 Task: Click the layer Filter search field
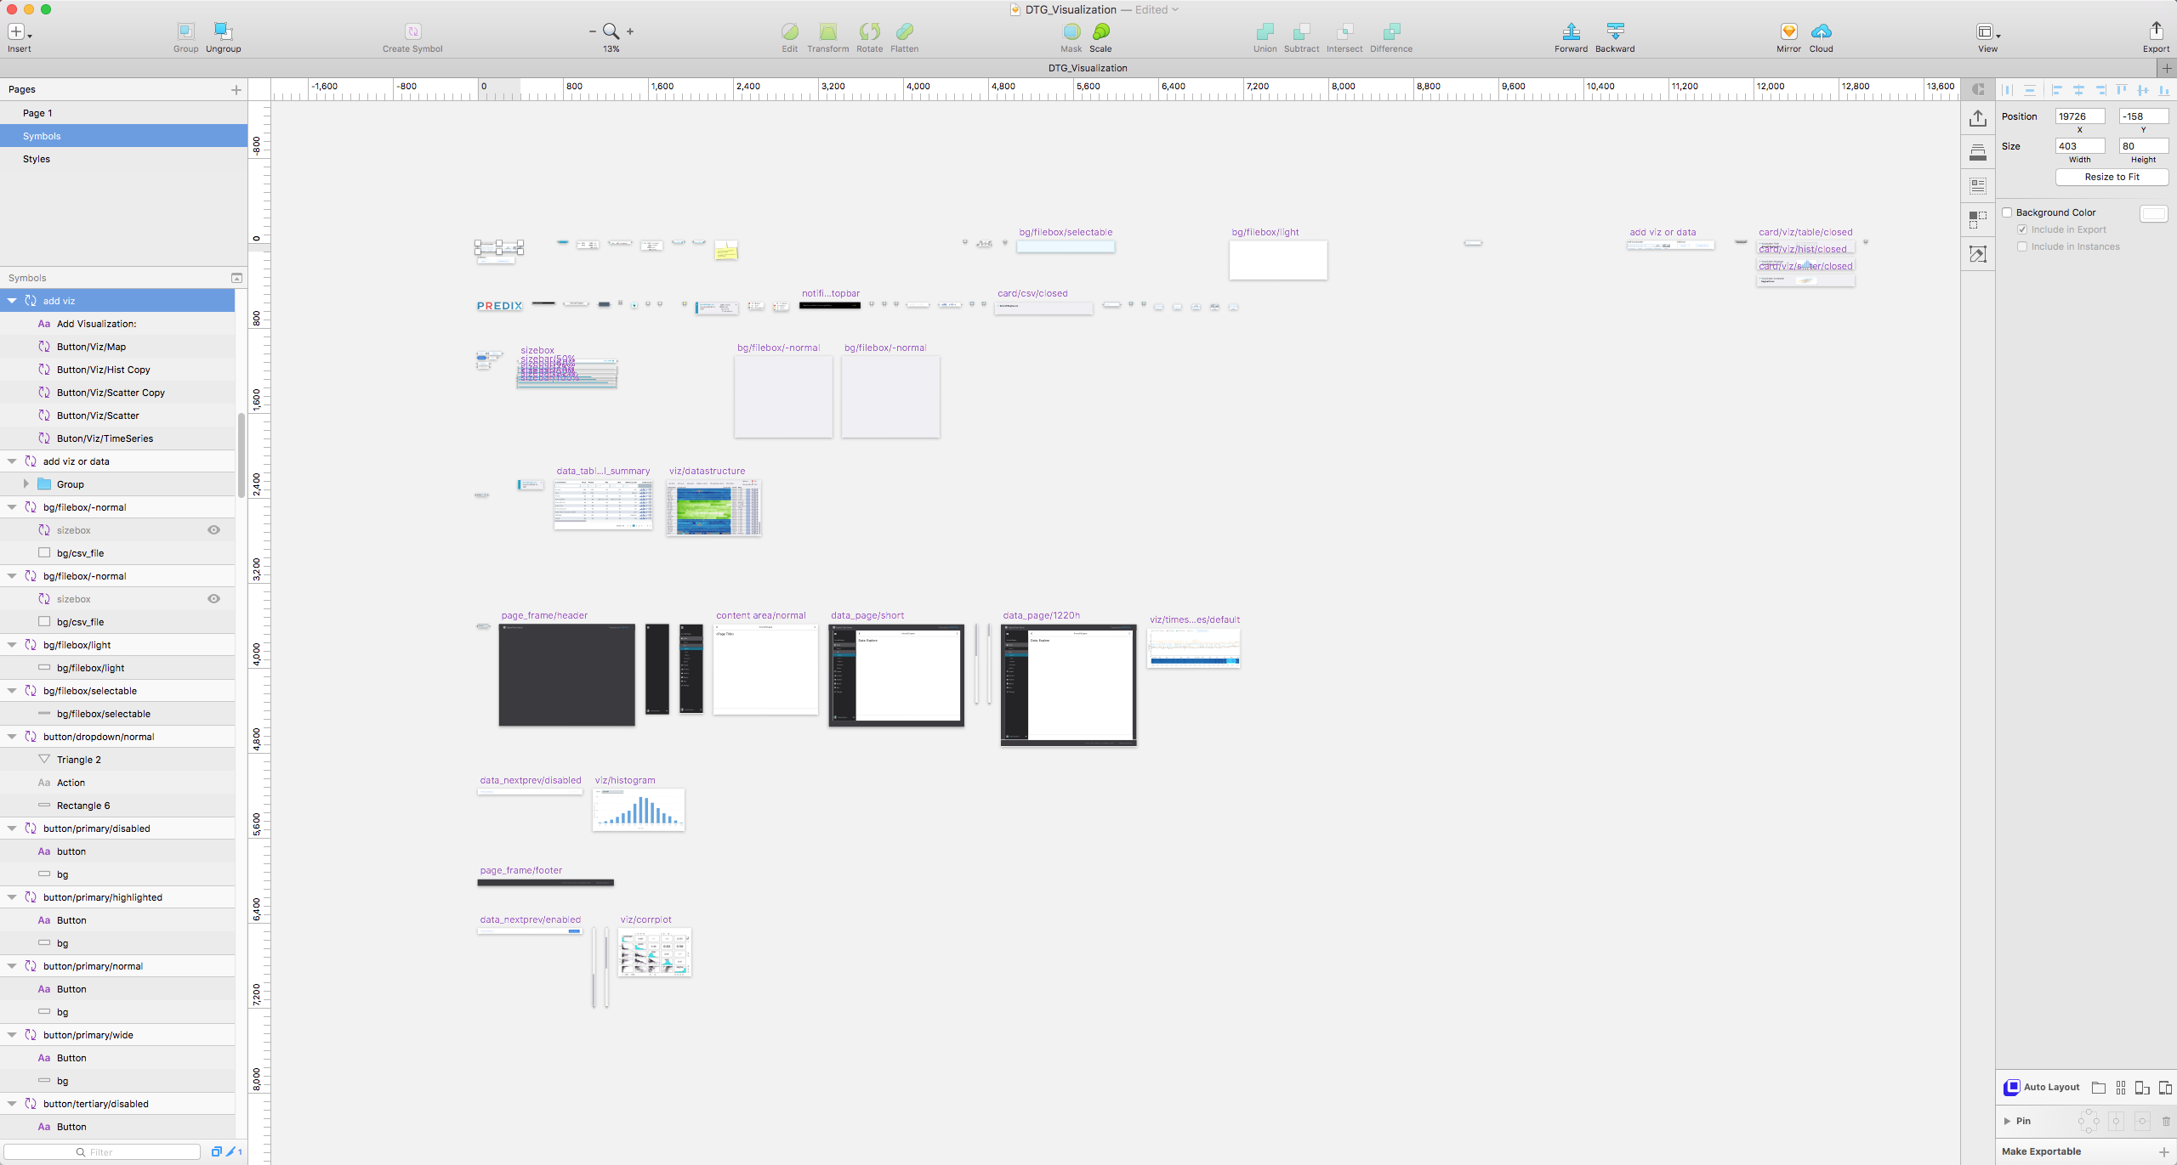point(102,1151)
